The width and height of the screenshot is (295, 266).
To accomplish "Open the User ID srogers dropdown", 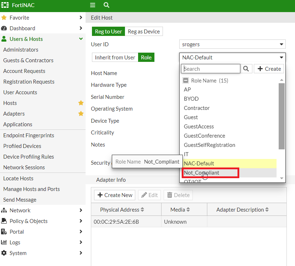I will point(232,44).
